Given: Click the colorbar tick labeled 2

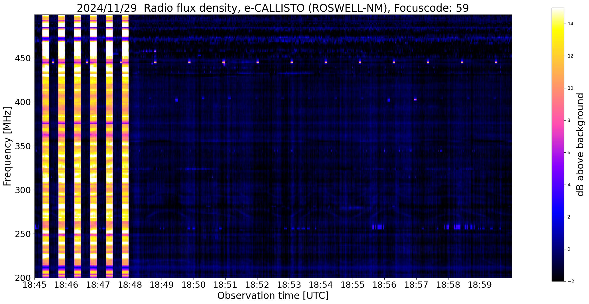Looking at the screenshot, I should click(569, 217).
